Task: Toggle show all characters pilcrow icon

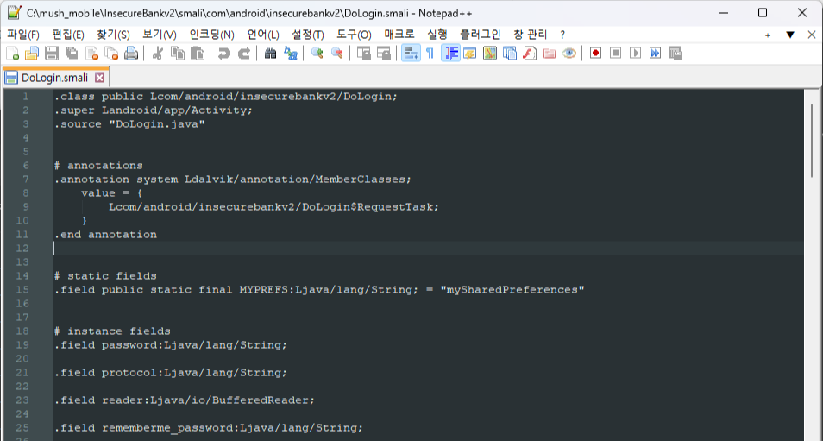Action: 430,53
